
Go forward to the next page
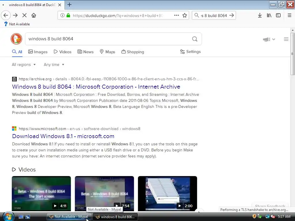pyautogui.click(x=16, y=15)
